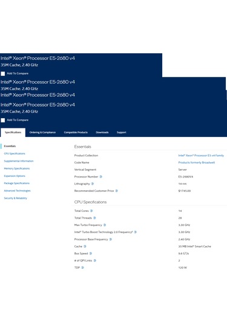Open the Ordering & Compliance tab

(x=42, y=132)
